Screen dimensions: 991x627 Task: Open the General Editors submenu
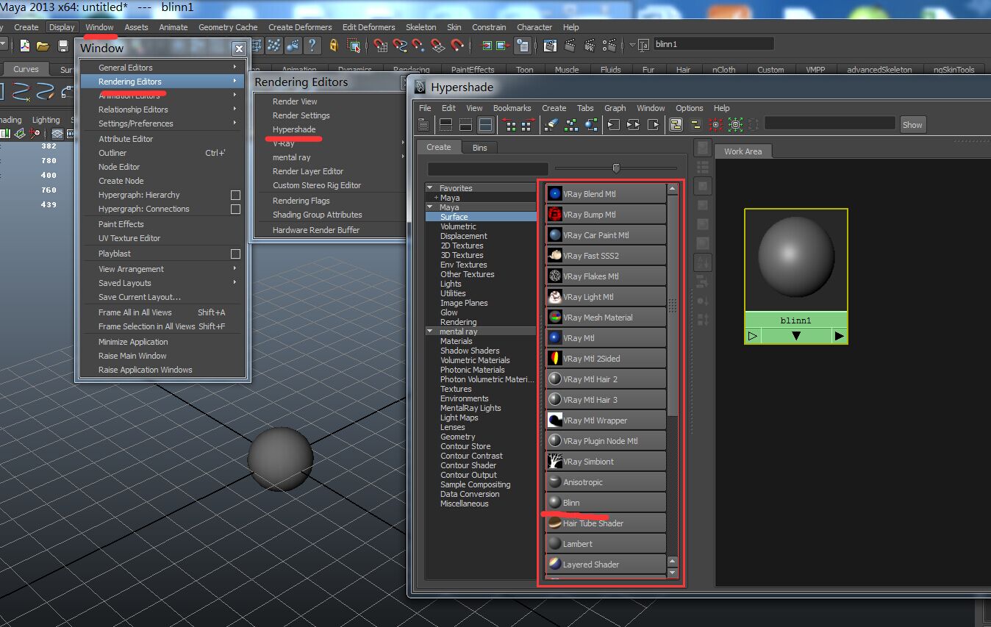[162, 68]
